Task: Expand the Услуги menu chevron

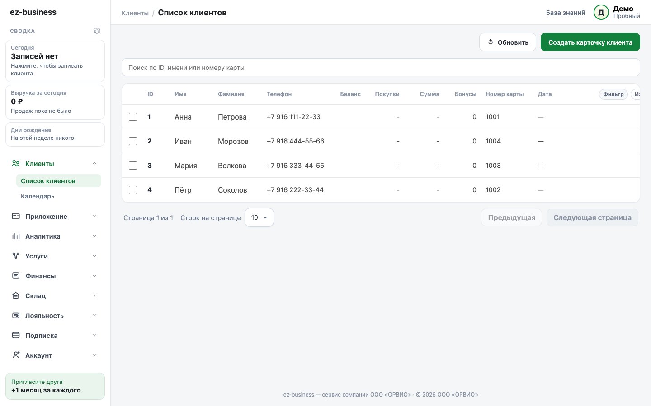Action: pyautogui.click(x=94, y=256)
